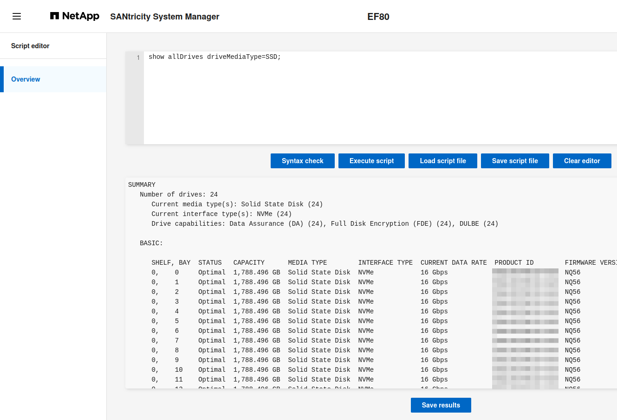Click the 'show allDrives driveMediaType=SSD;' command text
Screen dimensions: 617x420
point(214,57)
